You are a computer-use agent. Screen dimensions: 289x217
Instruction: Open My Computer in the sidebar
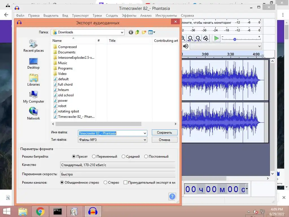pos(34,97)
